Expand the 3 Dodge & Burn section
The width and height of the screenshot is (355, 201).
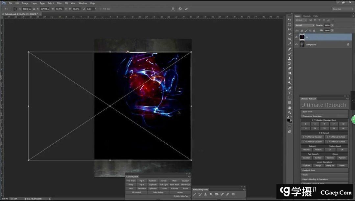pos(324,170)
